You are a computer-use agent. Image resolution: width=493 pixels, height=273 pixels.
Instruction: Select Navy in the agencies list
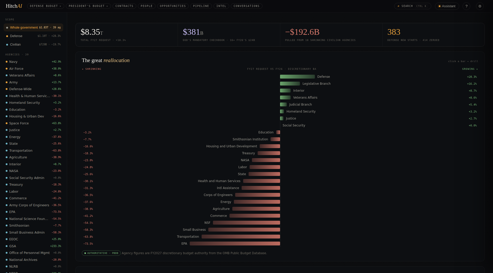(x=33, y=62)
